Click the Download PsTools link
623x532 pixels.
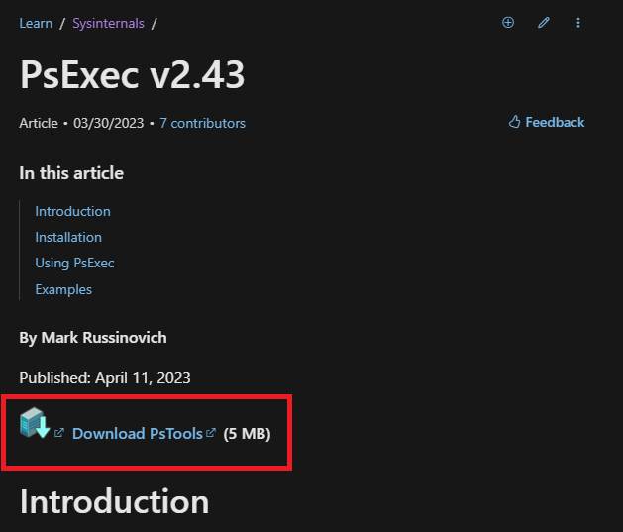click(138, 434)
